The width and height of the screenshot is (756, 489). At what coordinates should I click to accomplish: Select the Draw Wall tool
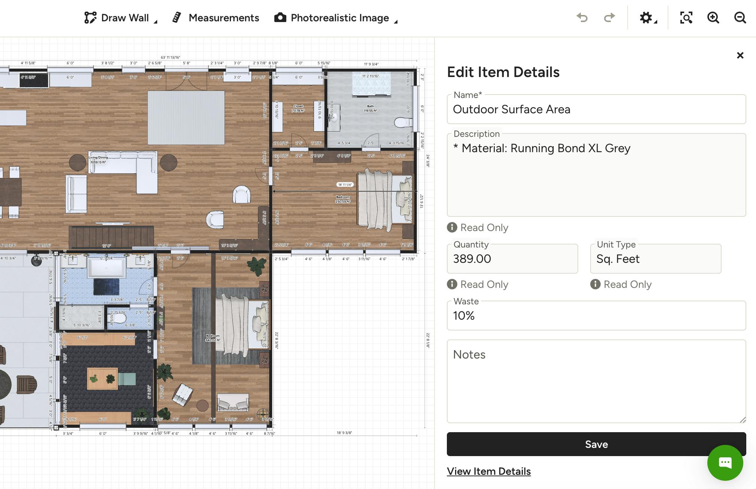pos(116,18)
